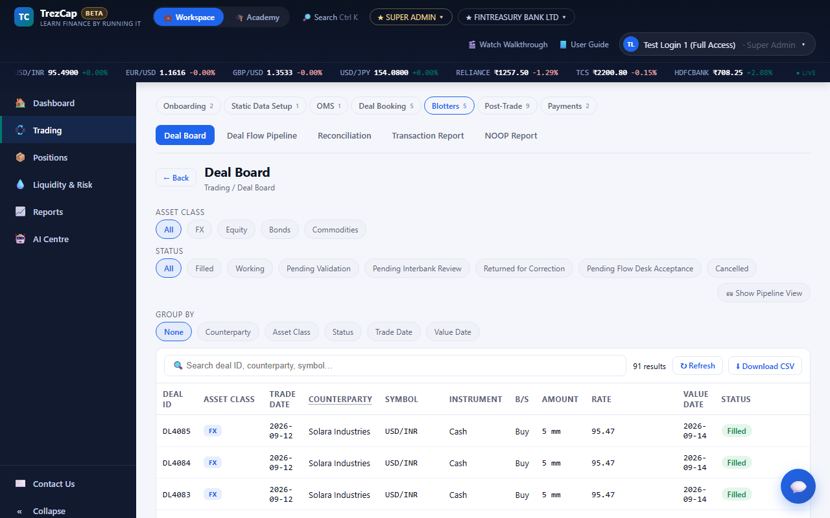Switch to Workspace mode
The width and height of the screenshot is (830, 518).
click(189, 17)
